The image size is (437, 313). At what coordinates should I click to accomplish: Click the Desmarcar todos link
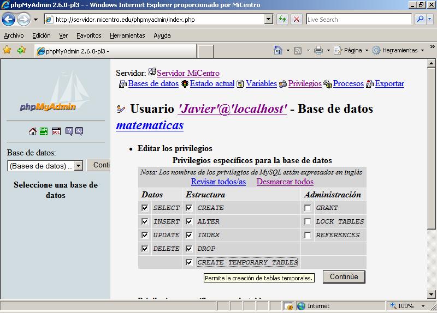285,182
